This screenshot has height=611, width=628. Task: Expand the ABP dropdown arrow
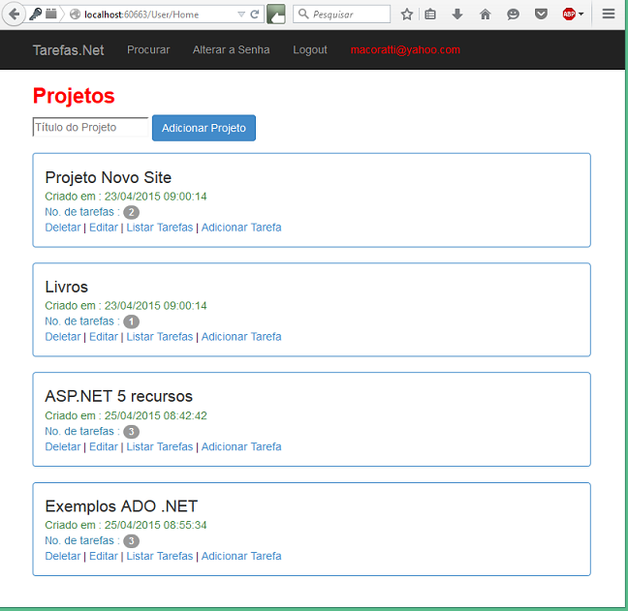pos(581,15)
